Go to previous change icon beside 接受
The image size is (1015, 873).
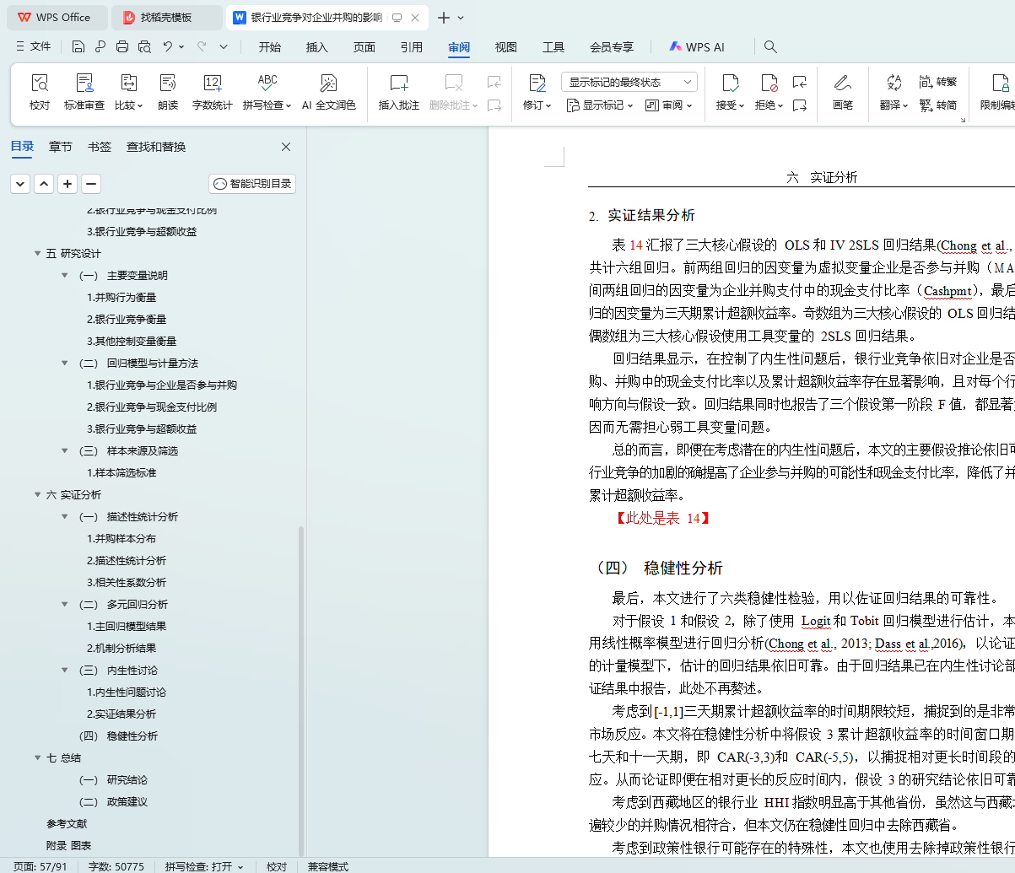coord(800,82)
